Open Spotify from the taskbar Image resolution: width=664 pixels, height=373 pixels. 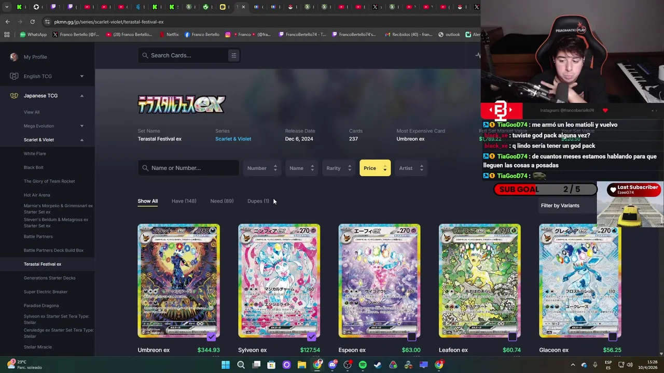click(x=363, y=365)
